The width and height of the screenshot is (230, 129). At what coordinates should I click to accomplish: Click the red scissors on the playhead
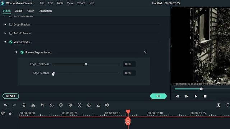click(128, 121)
